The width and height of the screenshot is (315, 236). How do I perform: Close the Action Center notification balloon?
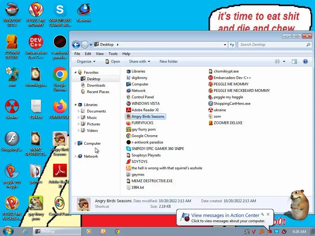pyautogui.click(x=268, y=214)
